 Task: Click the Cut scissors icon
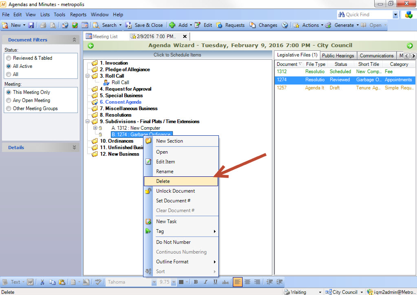42,282
